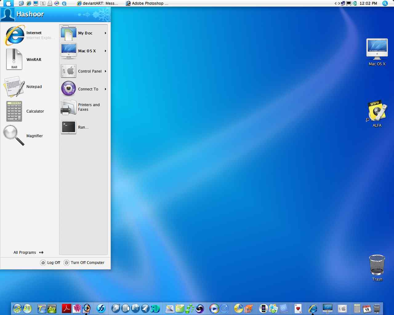
Task: Open the mail @ icon in dock
Action: (x=283, y=308)
